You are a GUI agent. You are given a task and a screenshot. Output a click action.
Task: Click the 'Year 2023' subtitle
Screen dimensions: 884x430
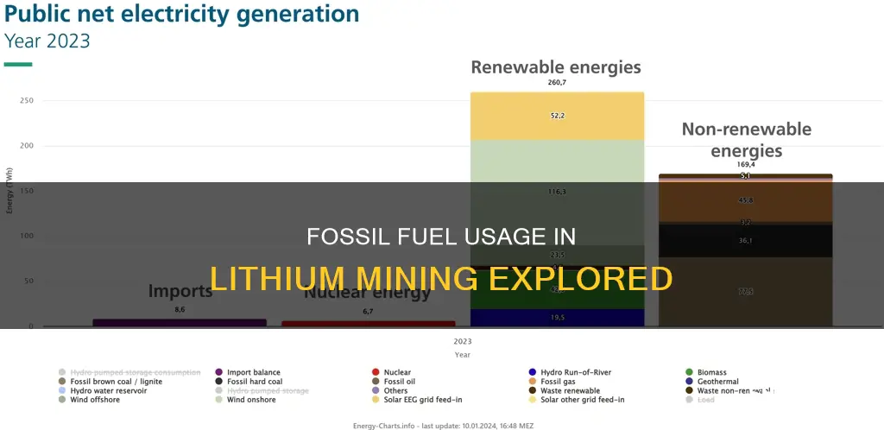pos(47,41)
